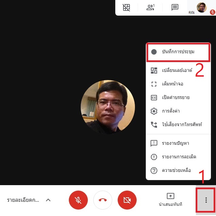216x216 pixels.
Task: Expand the meeting details chevron
Action: tap(48, 200)
